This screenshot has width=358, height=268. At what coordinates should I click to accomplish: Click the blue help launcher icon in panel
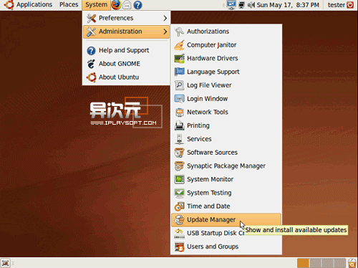pos(137,5)
